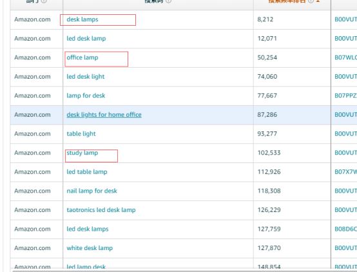Click the "office lamp" search term link

pos(82,57)
